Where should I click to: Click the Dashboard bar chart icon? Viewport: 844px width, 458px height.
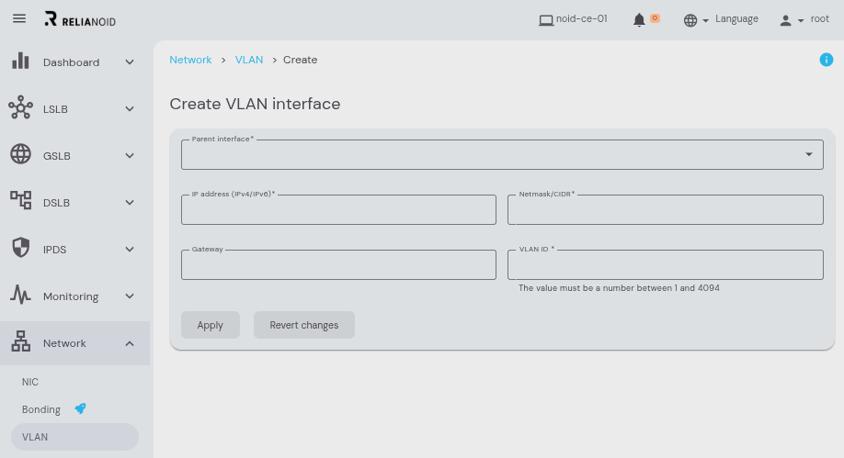tap(20, 61)
